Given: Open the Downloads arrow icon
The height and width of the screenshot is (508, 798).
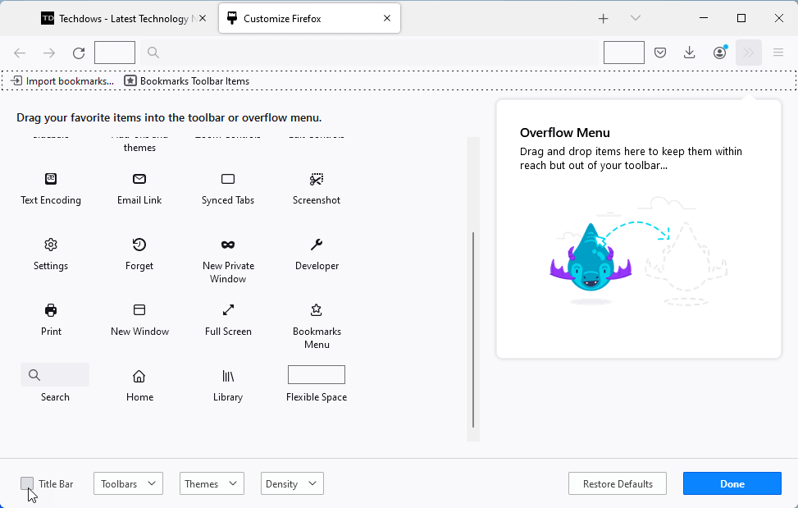Looking at the screenshot, I should [690, 53].
